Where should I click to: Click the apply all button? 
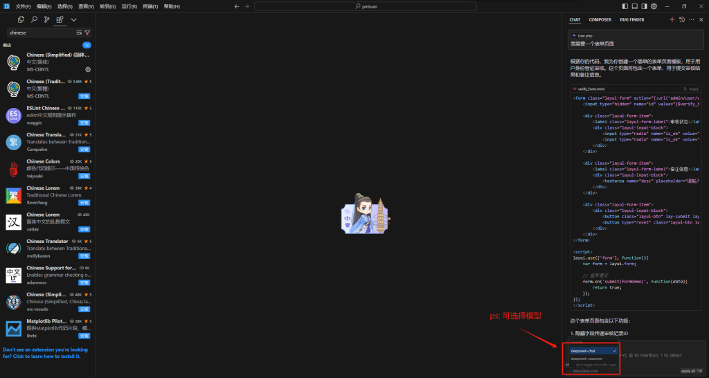tap(692, 371)
